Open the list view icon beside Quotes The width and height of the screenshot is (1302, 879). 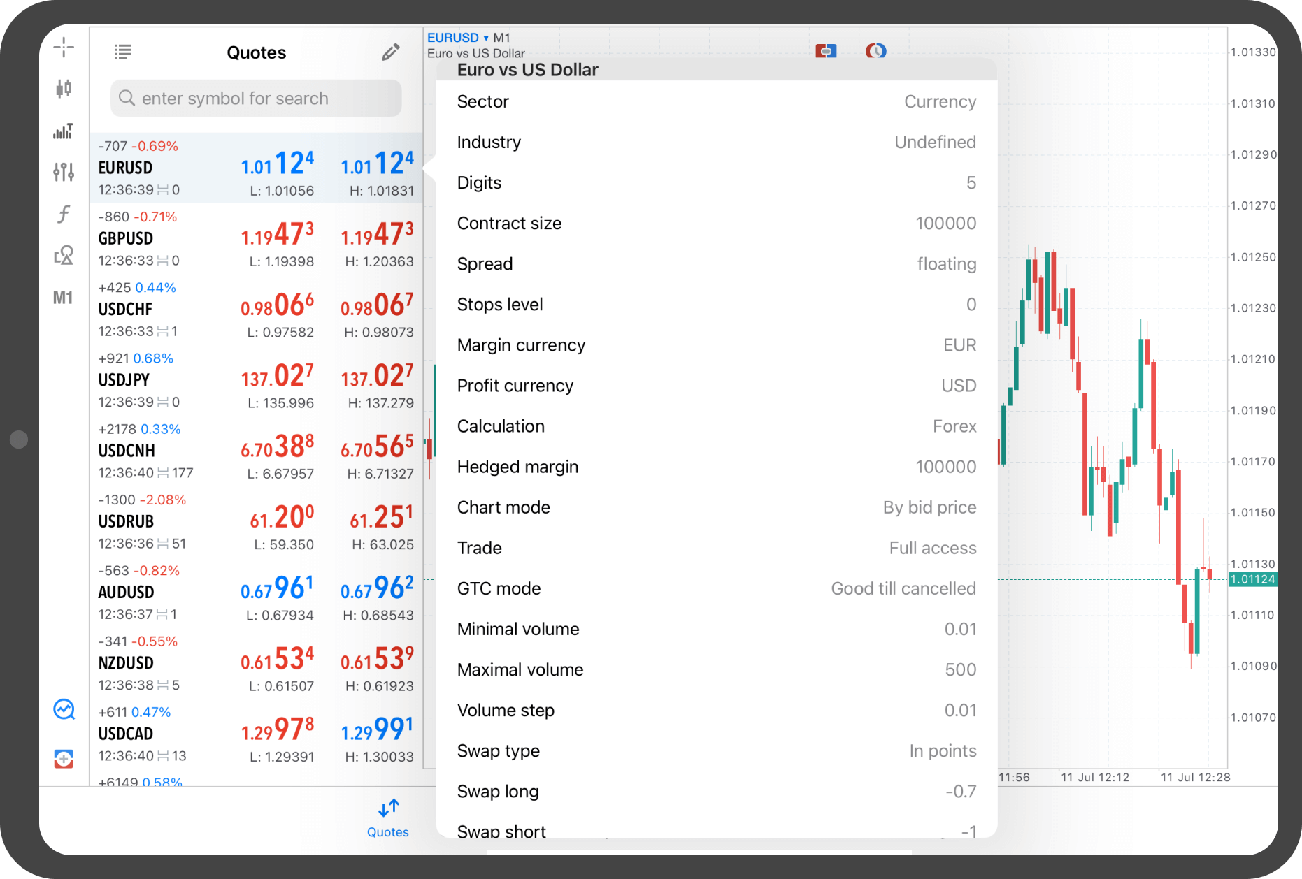point(123,52)
